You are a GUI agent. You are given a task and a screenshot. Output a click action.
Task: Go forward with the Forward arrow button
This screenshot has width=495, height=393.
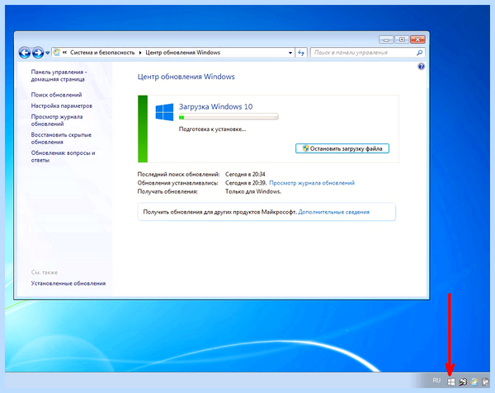pos(38,53)
